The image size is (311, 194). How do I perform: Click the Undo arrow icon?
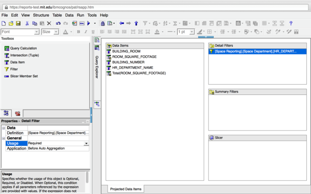coord(58,23)
